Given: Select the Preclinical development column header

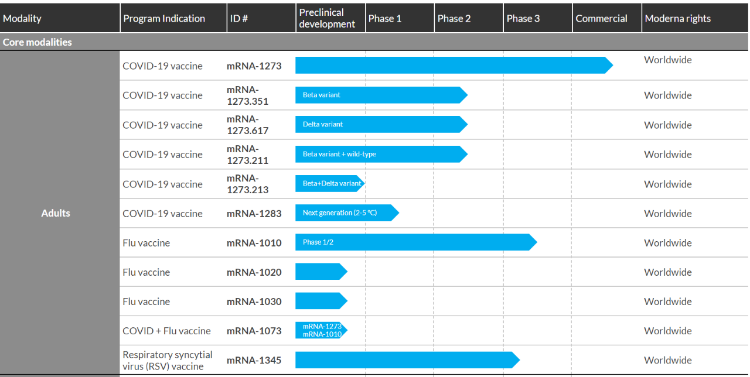Looking at the screenshot, I should click(x=330, y=18).
